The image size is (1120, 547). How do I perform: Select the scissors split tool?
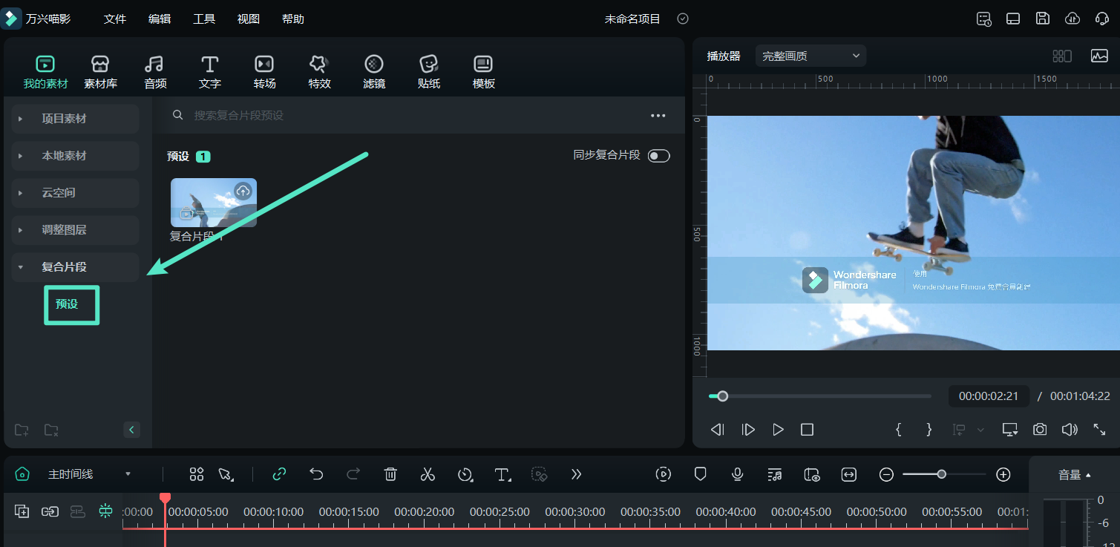[x=428, y=474]
